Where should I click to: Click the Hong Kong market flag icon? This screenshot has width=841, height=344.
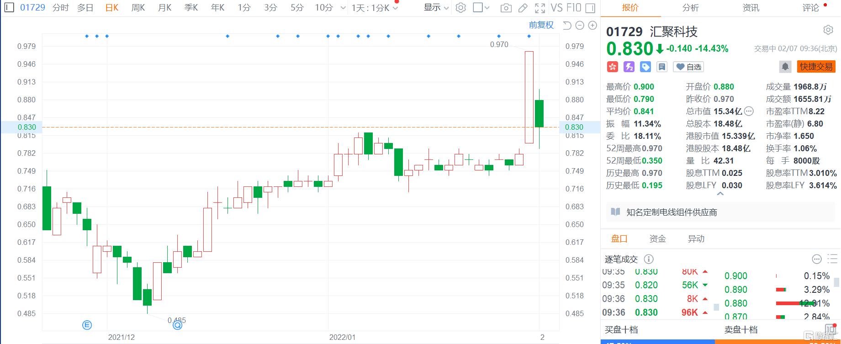point(613,67)
